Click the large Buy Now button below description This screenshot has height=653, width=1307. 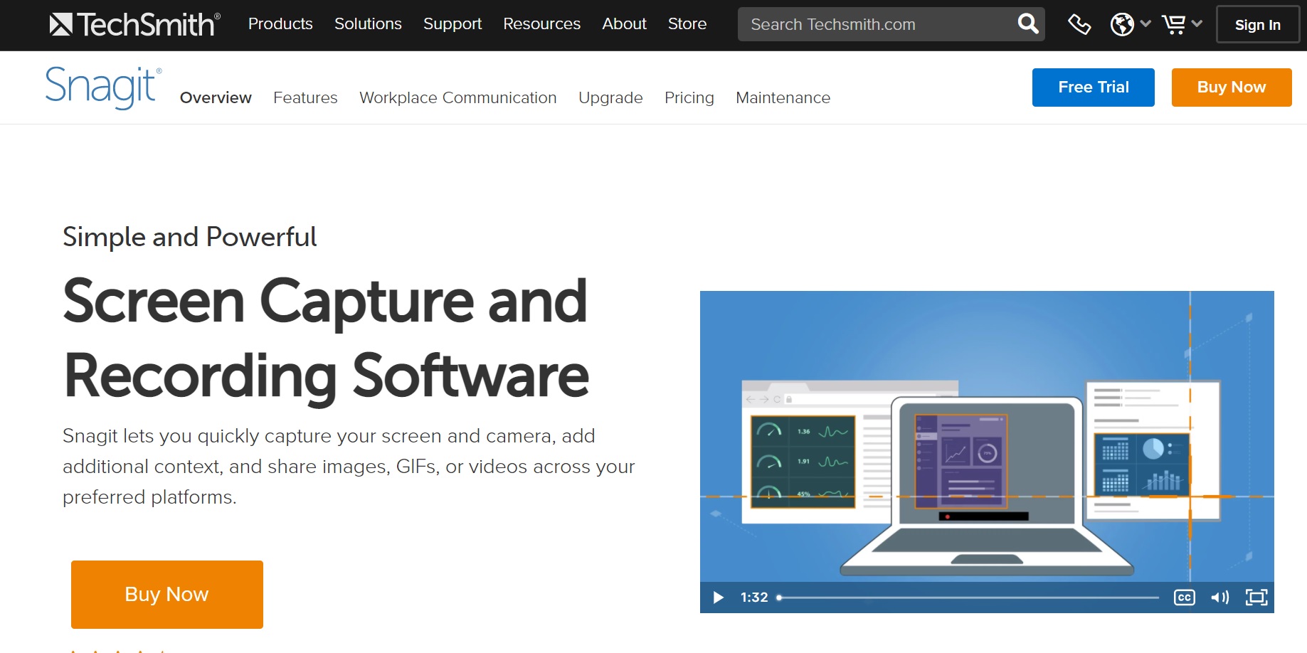(167, 595)
